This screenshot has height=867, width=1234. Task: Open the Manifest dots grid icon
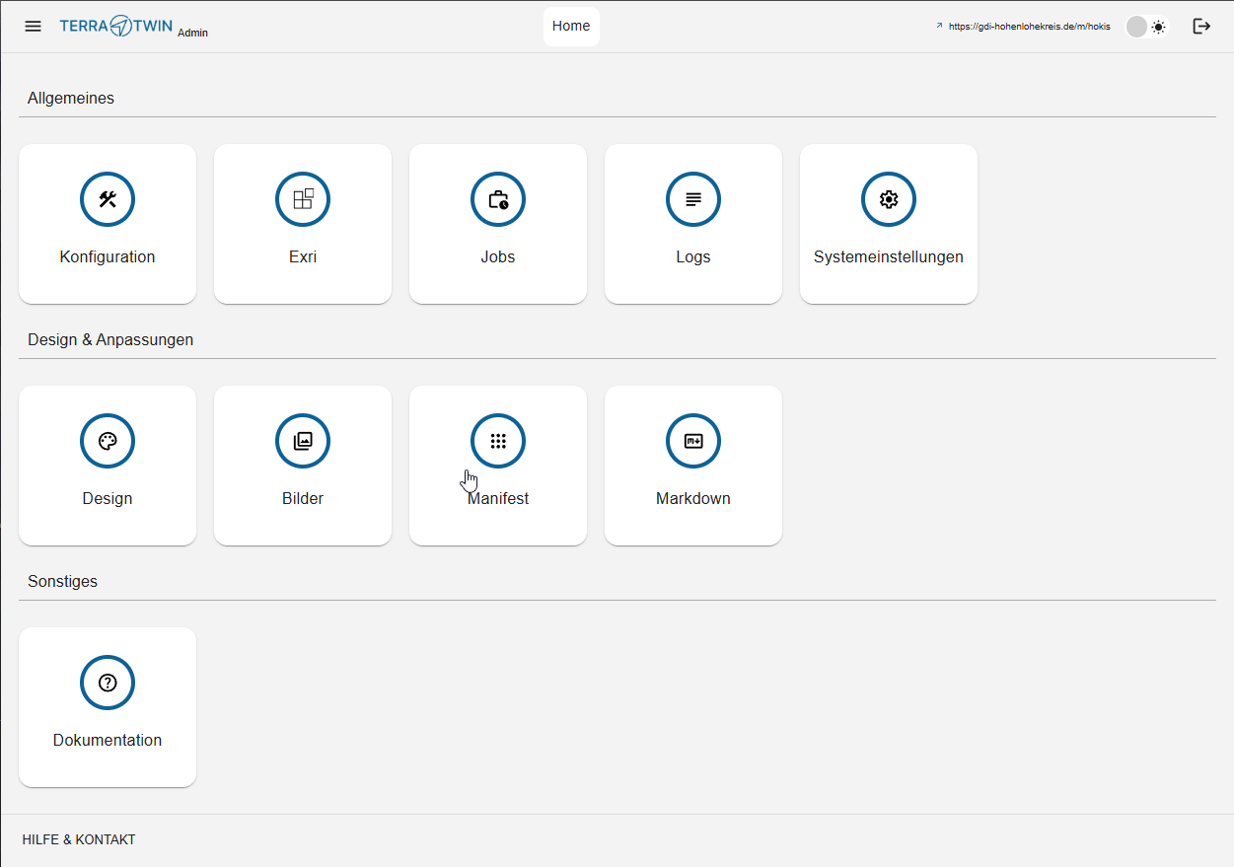coord(498,441)
